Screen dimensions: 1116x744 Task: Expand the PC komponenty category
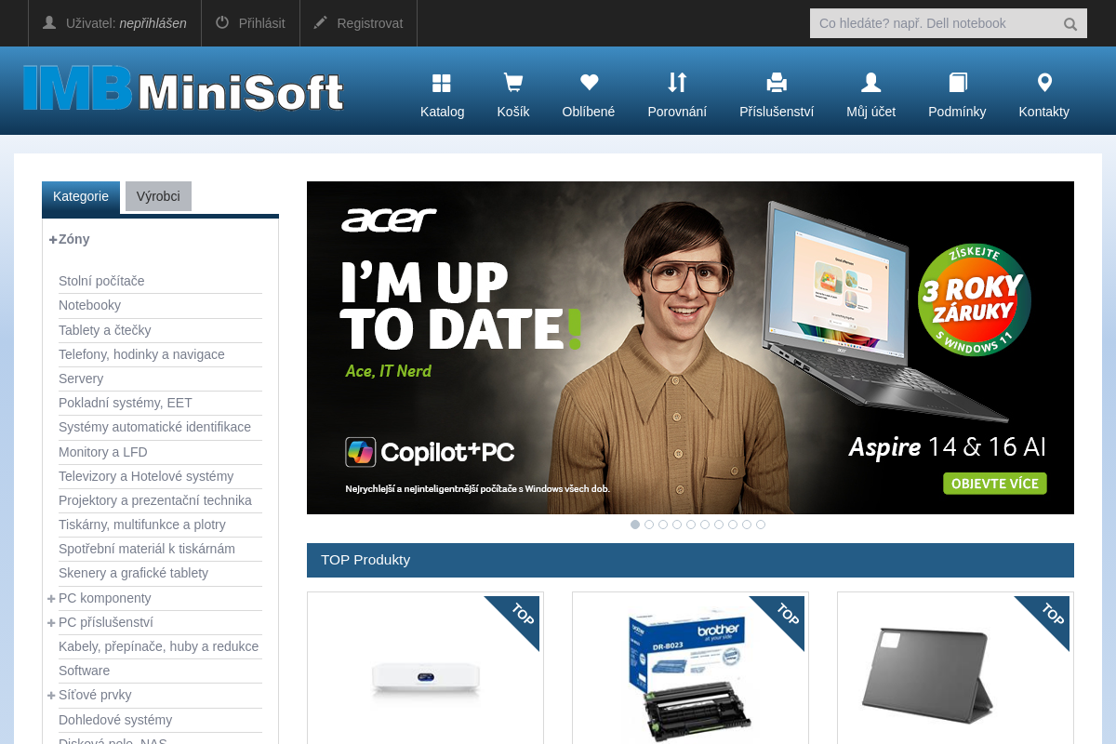coord(51,598)
